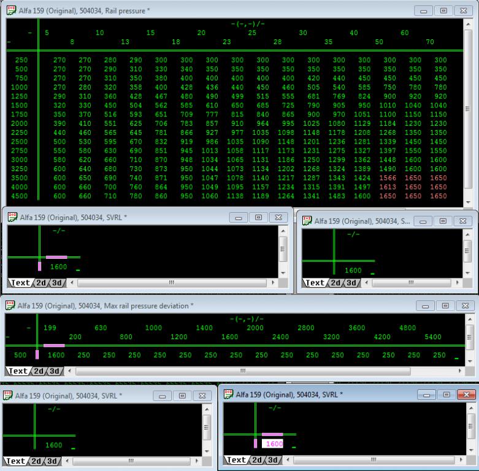The height and width of the screenshot is (471, 479).
Task: Select the 1566 row's 1424 value in Rail pressure
Action: tap(362, 178)
